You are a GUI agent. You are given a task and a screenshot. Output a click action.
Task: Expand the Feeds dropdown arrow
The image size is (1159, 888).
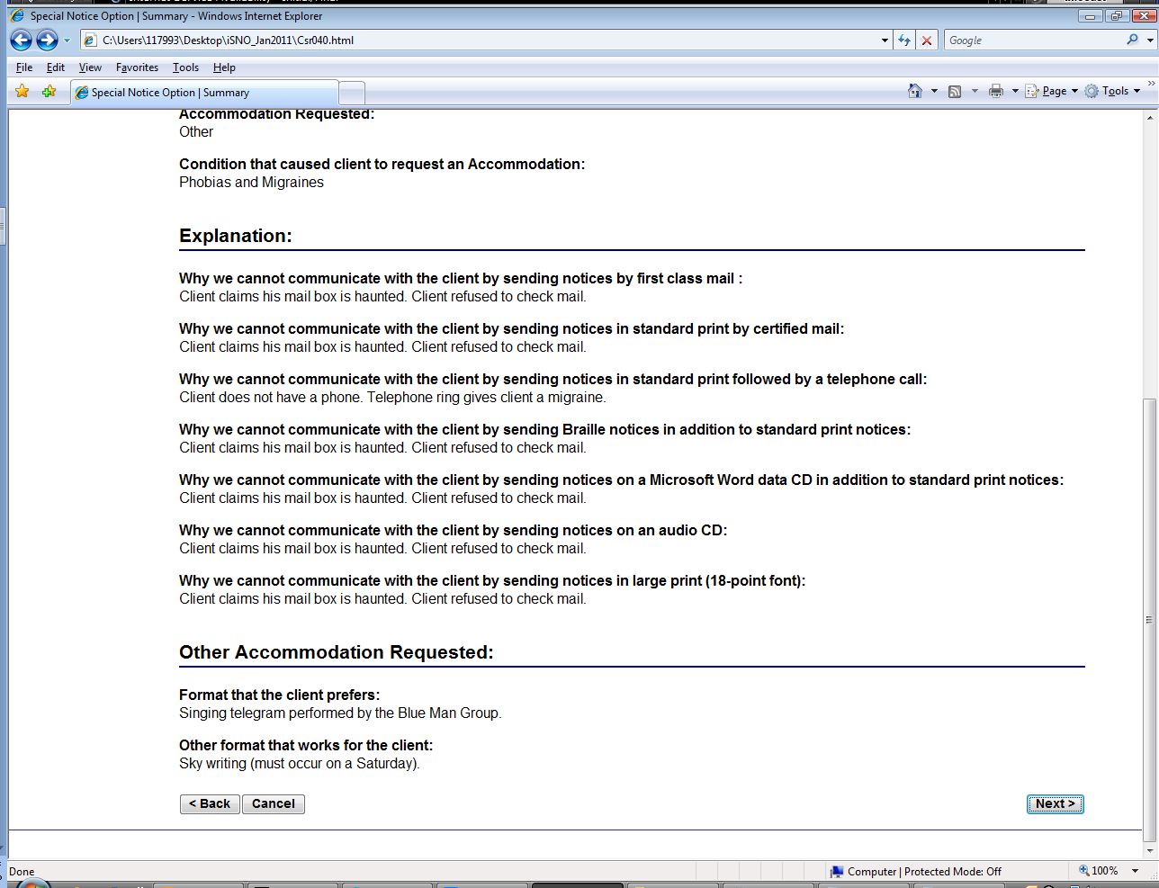[975, 91]
